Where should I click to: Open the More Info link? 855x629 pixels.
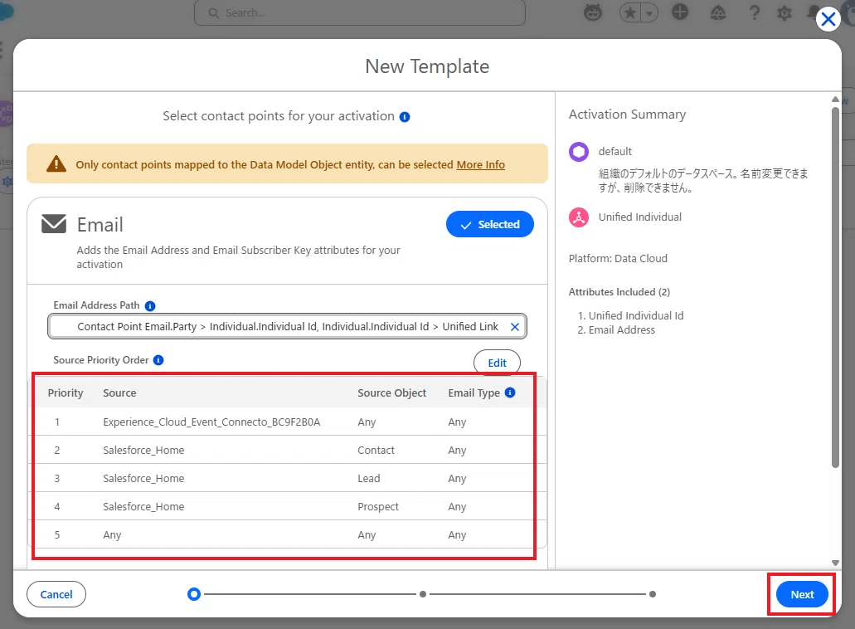tap(480, 165)
